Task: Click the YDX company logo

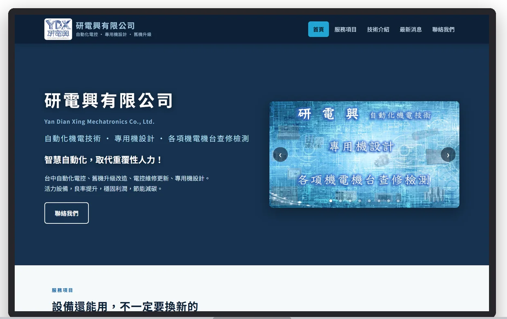Action: [x=58, y=29]
